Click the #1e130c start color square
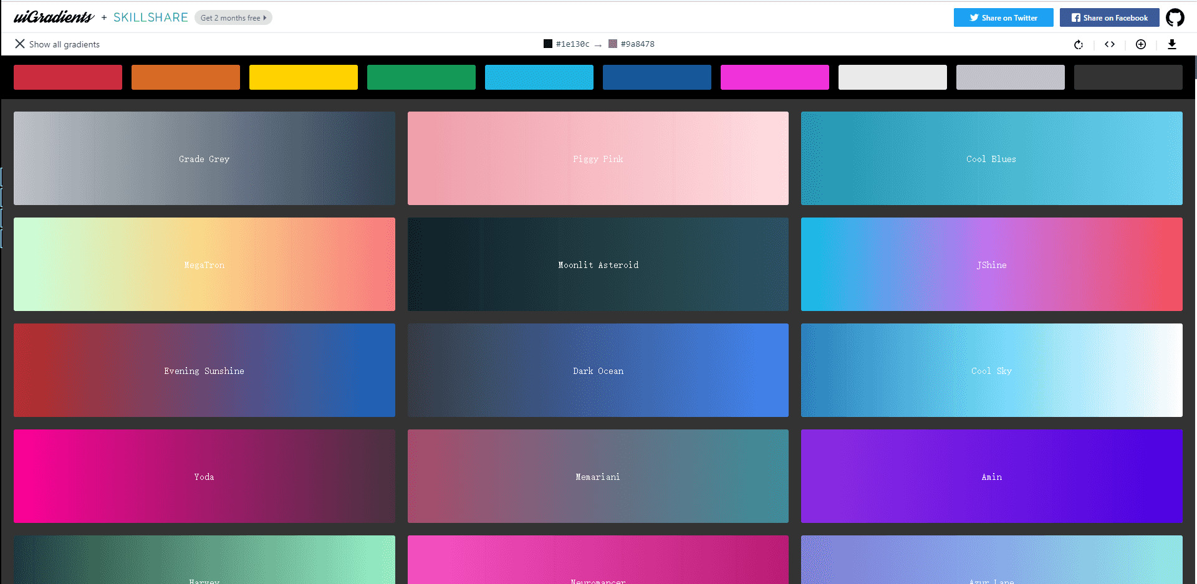Viewport: 1197px width, 584px height. pos(548,44)
